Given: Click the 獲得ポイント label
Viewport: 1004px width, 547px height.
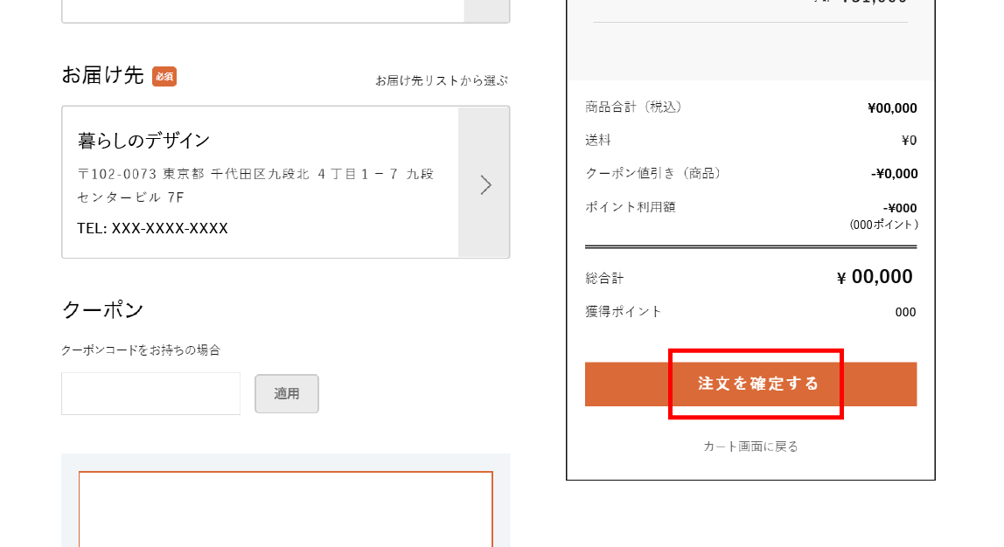Looking at the screenshot, I should click(x=623, y=312).
